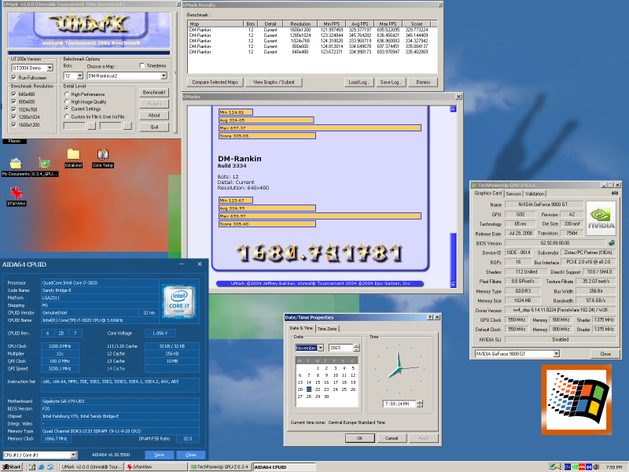Click the Benchmark! button in UMark

[154, 92]
